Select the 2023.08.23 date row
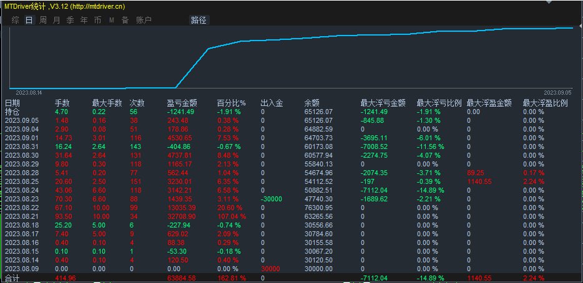This screenshot has width=583, height=283. coord(21,199)
